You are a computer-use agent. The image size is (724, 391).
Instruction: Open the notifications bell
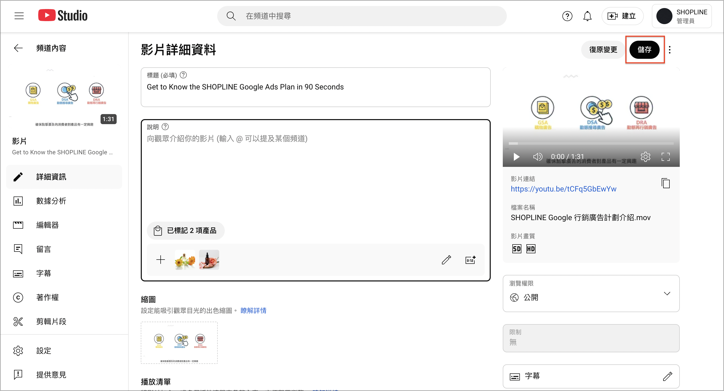click(x=587, y=16)
